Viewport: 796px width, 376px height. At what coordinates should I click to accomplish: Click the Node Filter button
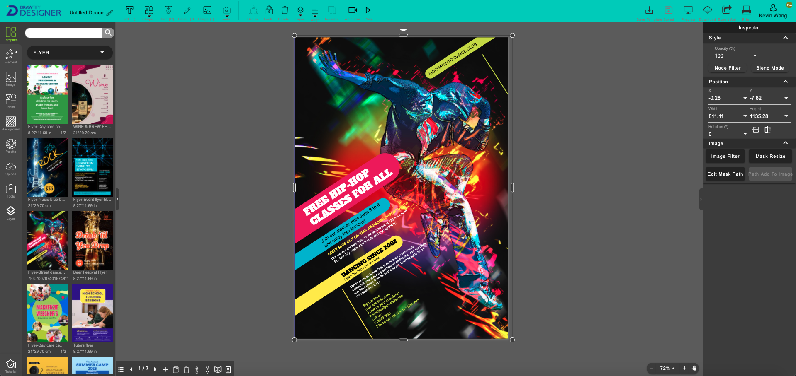(x=728, y=68)
